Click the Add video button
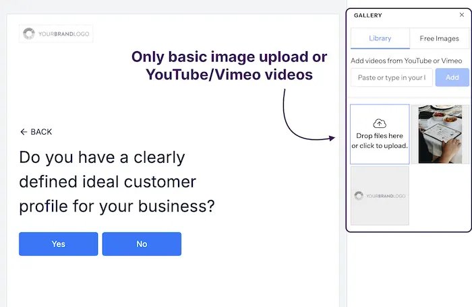Viewport: 472px width, 307px height. click(452, 77)
